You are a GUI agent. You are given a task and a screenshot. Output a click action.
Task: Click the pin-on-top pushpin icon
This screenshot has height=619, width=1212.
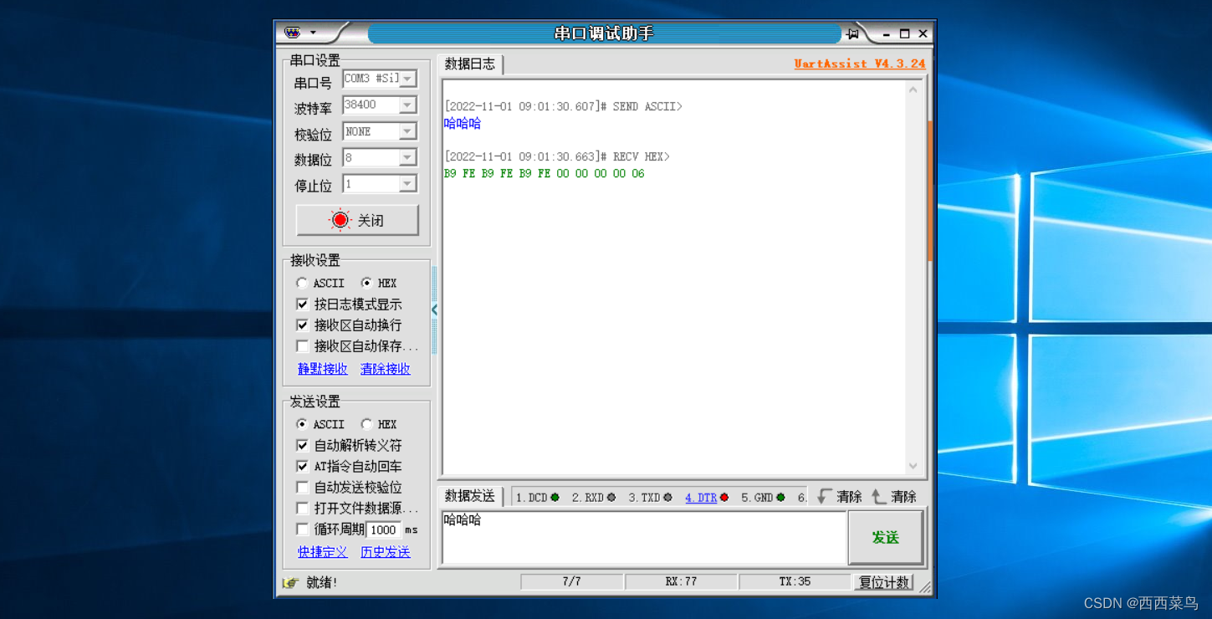tap(852, 33)
